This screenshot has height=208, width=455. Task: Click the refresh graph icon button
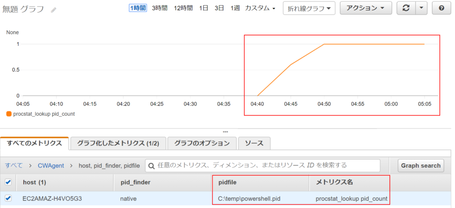coord(406,9)
